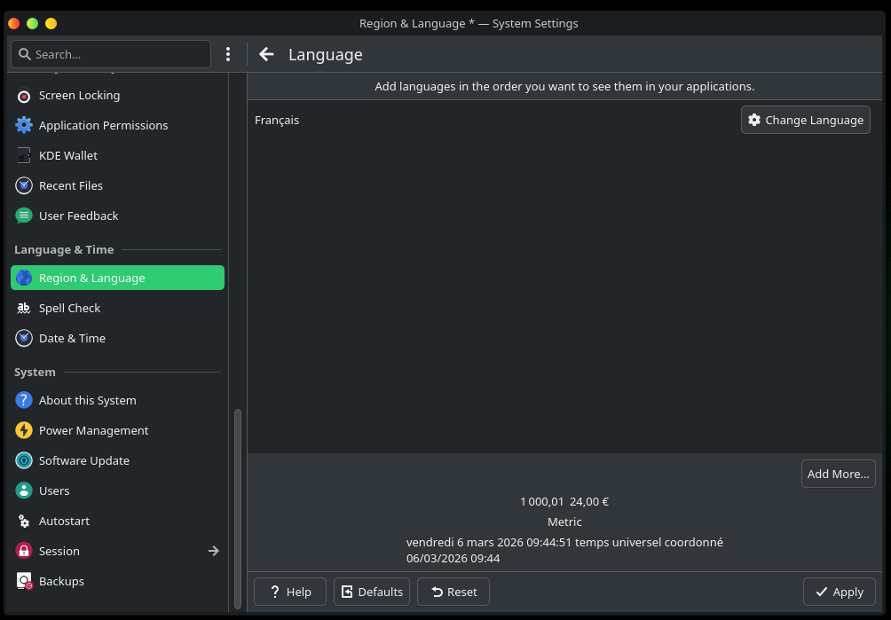This screenshot has width=891, height=620.
Task: Open the three-dot hamburger menu
Action: click(x=228, y=55)
